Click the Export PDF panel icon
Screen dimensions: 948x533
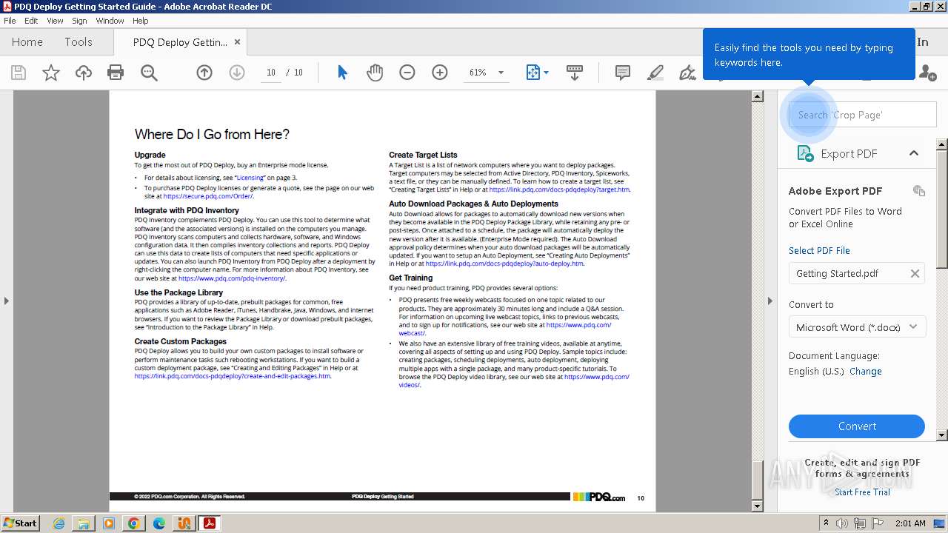(x=805, y=153)
